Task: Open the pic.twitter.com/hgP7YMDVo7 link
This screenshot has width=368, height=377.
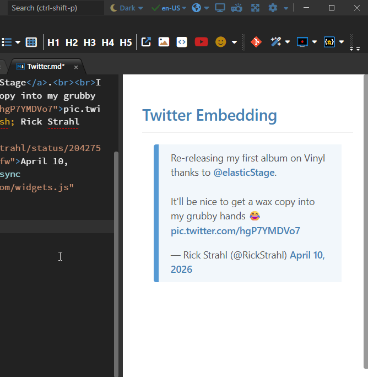Action: 235,231
